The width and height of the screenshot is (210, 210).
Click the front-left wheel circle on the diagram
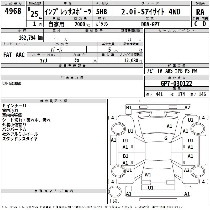point(118,129)
